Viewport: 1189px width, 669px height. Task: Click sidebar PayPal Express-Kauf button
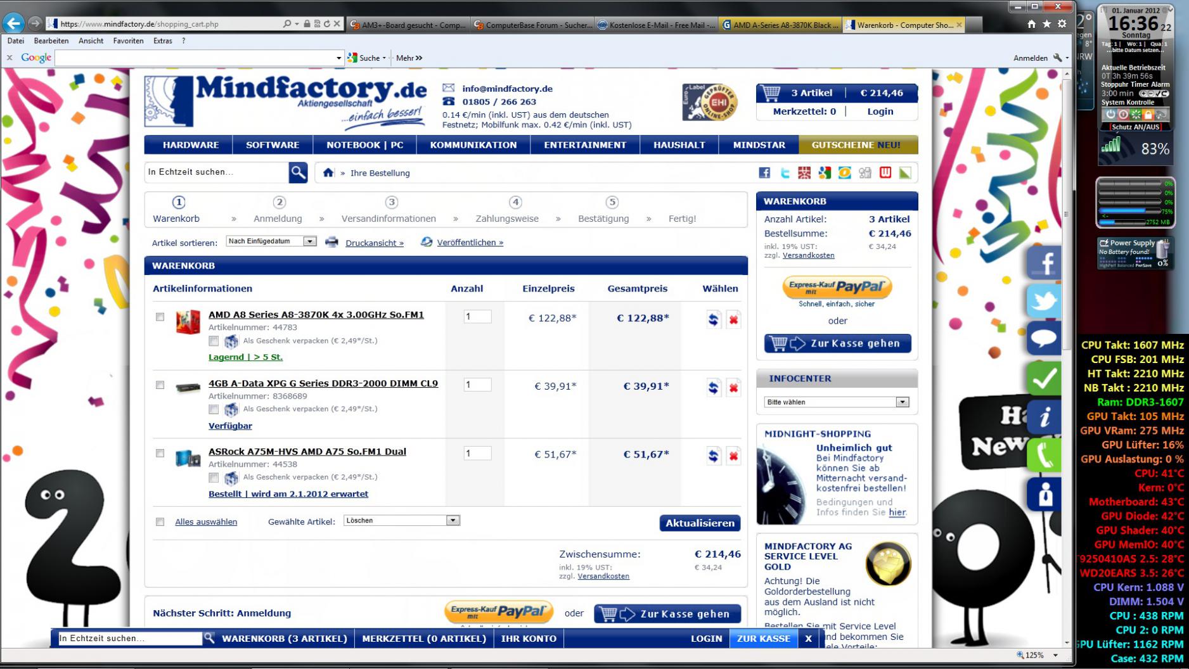point(837,287)
